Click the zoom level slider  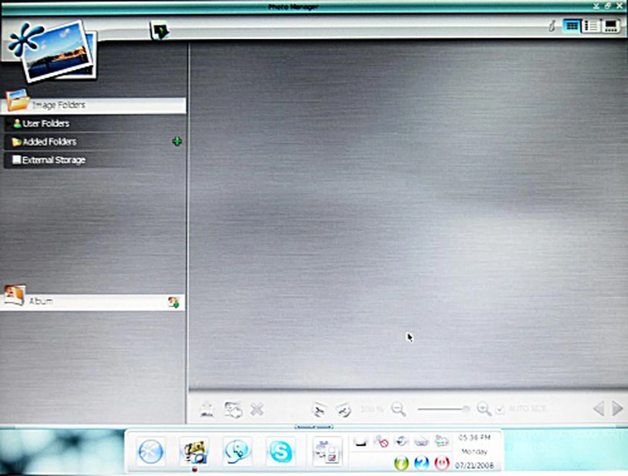pyautogui.click(x=442, y=408)
